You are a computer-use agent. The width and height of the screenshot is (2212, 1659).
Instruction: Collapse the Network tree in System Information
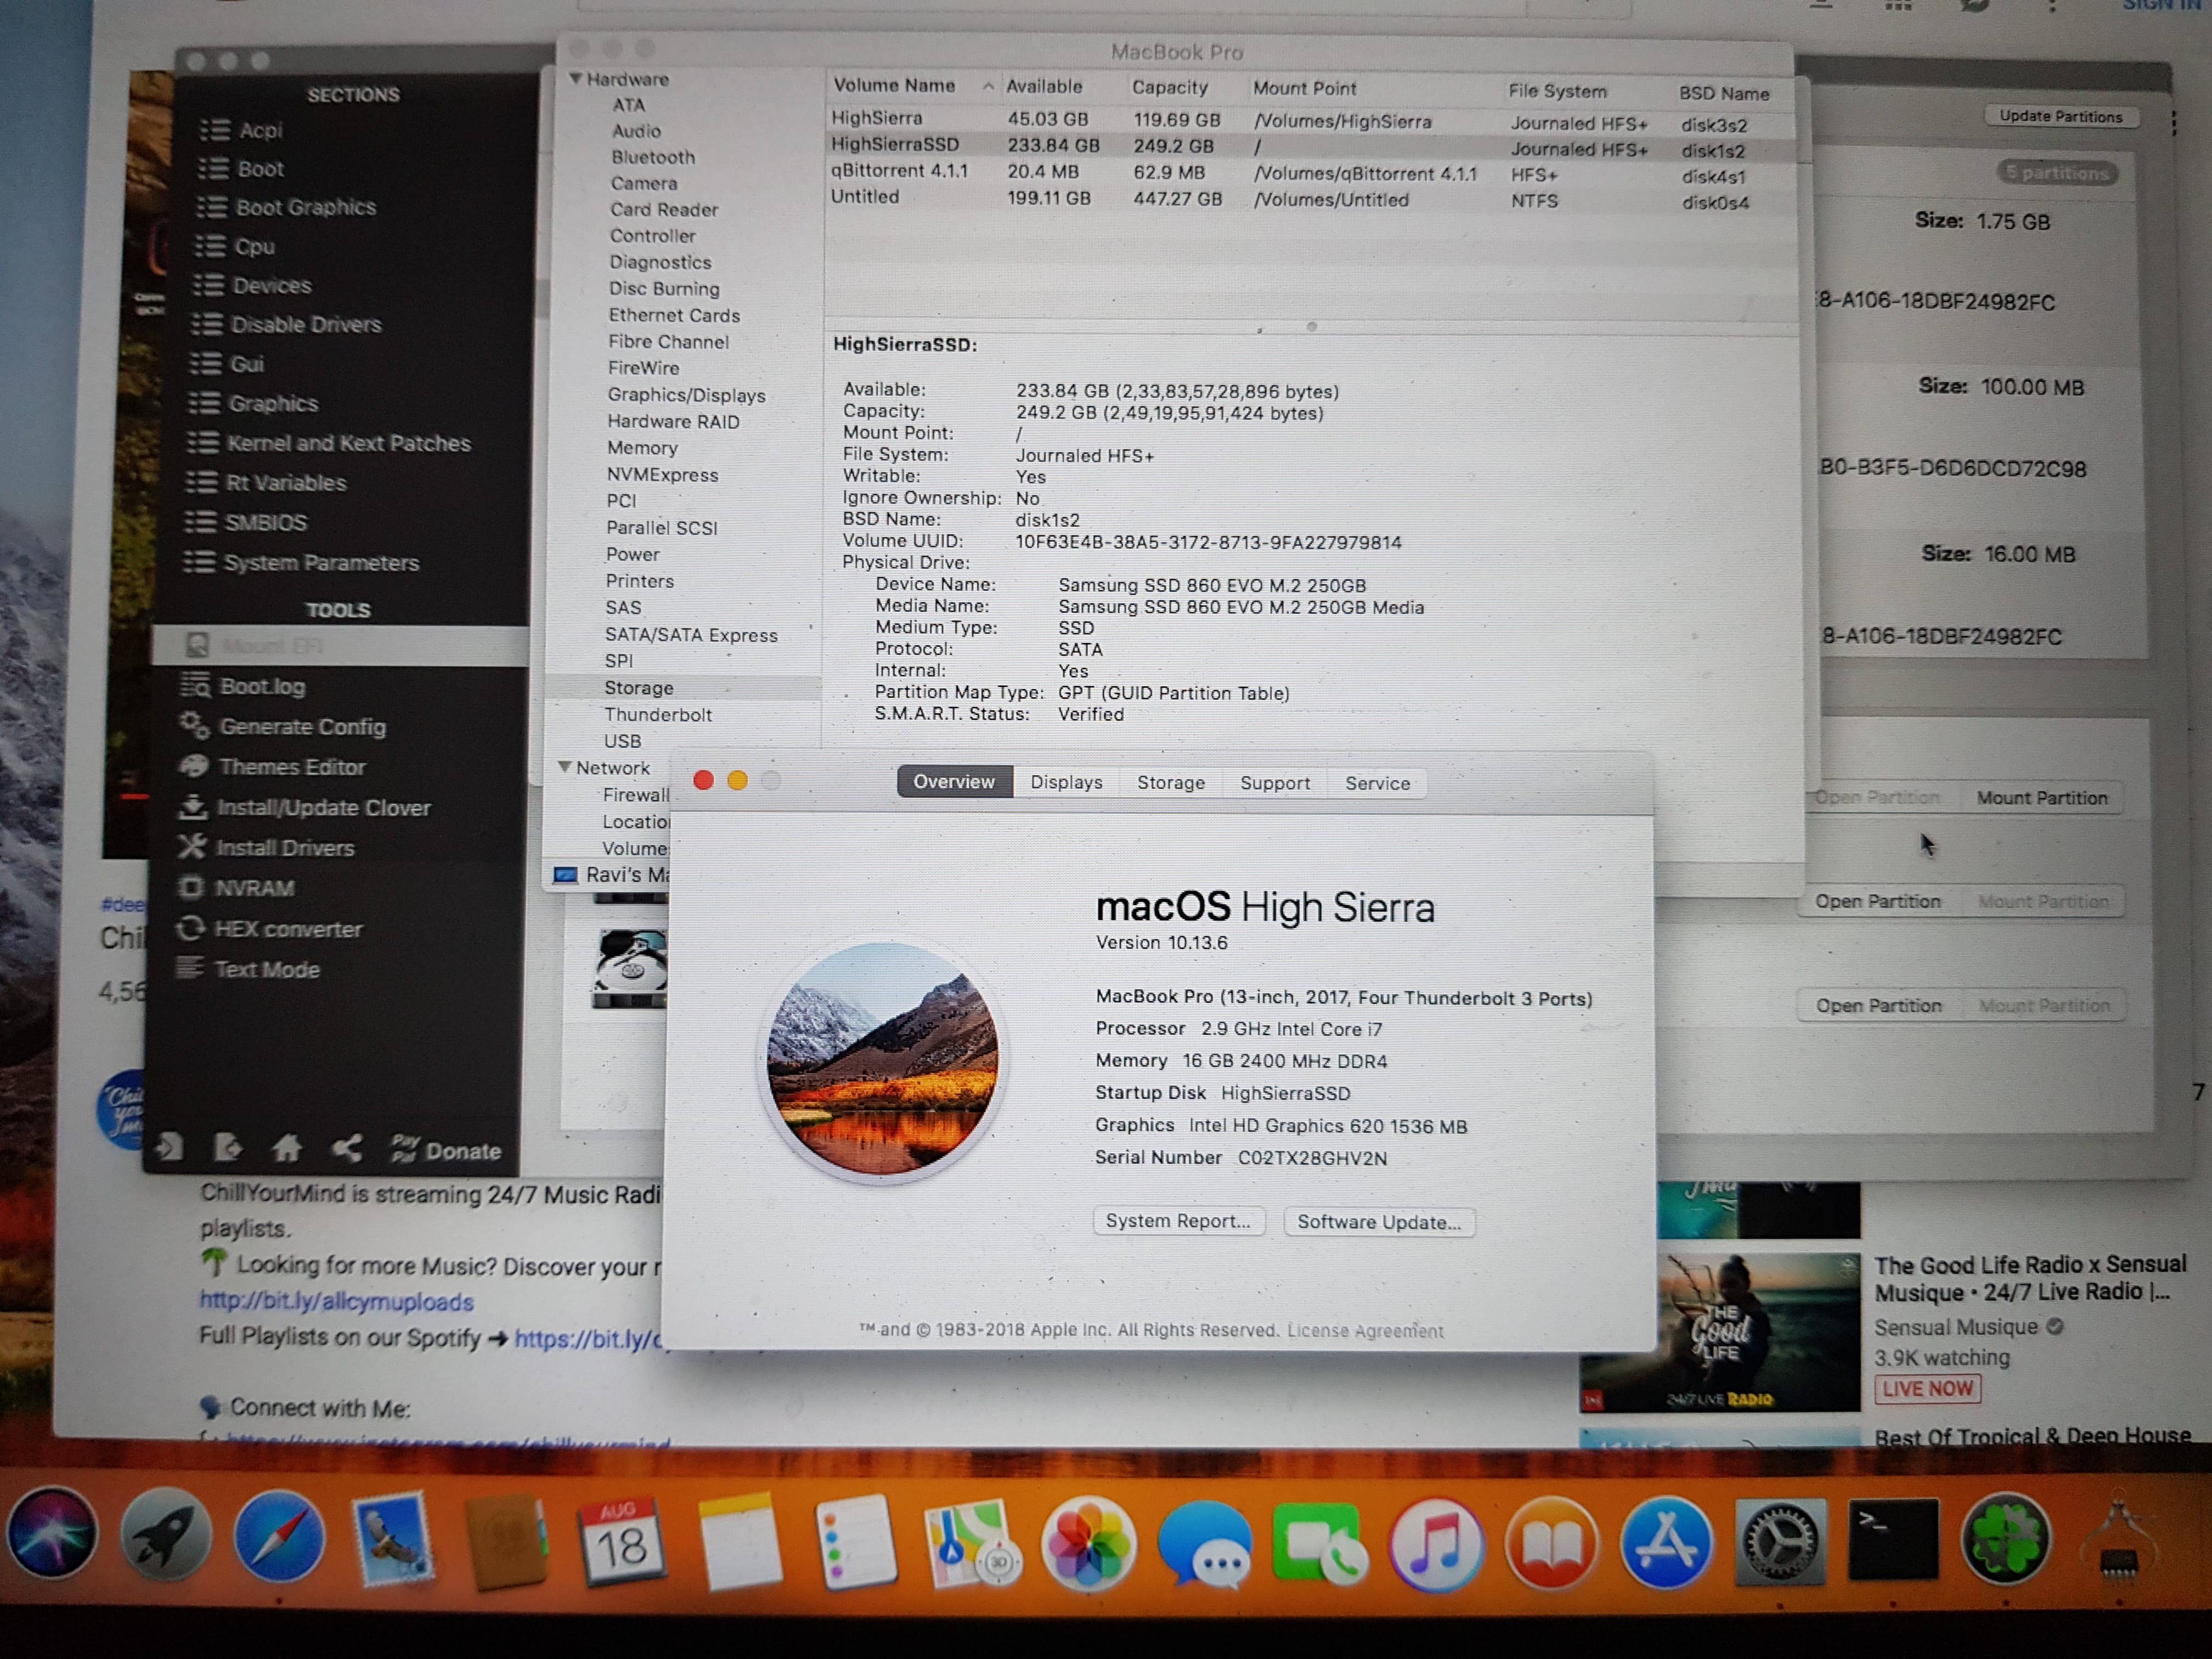[x=565, y=767]
